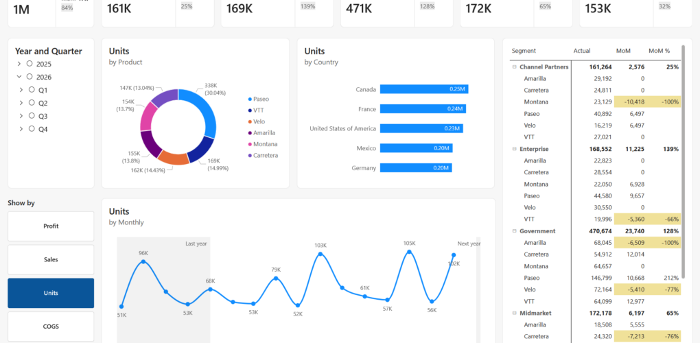
Task: Click the Carretera legend marker
Action: tap(249, 155)
